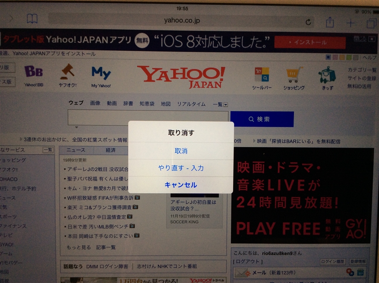This screenshot has width=379, height=283.
Task: Choose やり直す - 入力 in the dialog
Action: click(x=181, y=168)
